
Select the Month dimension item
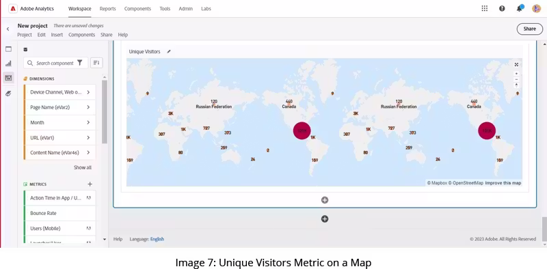coord(59,122)
